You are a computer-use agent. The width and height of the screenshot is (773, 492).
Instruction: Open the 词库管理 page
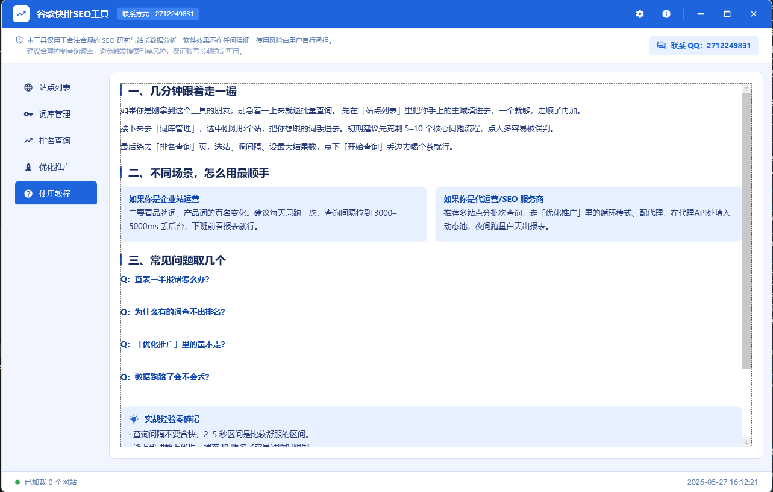pyautogui.click(x=56, y=114)
